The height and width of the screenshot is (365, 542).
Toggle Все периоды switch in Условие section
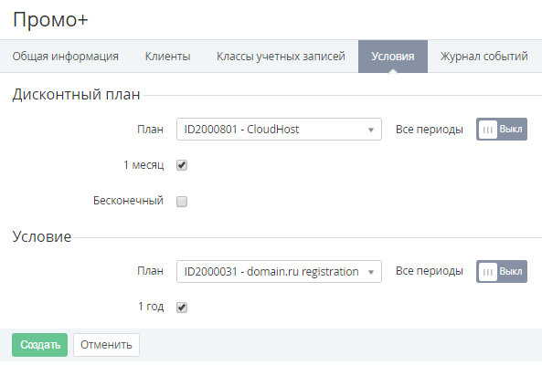click(502, 272)
